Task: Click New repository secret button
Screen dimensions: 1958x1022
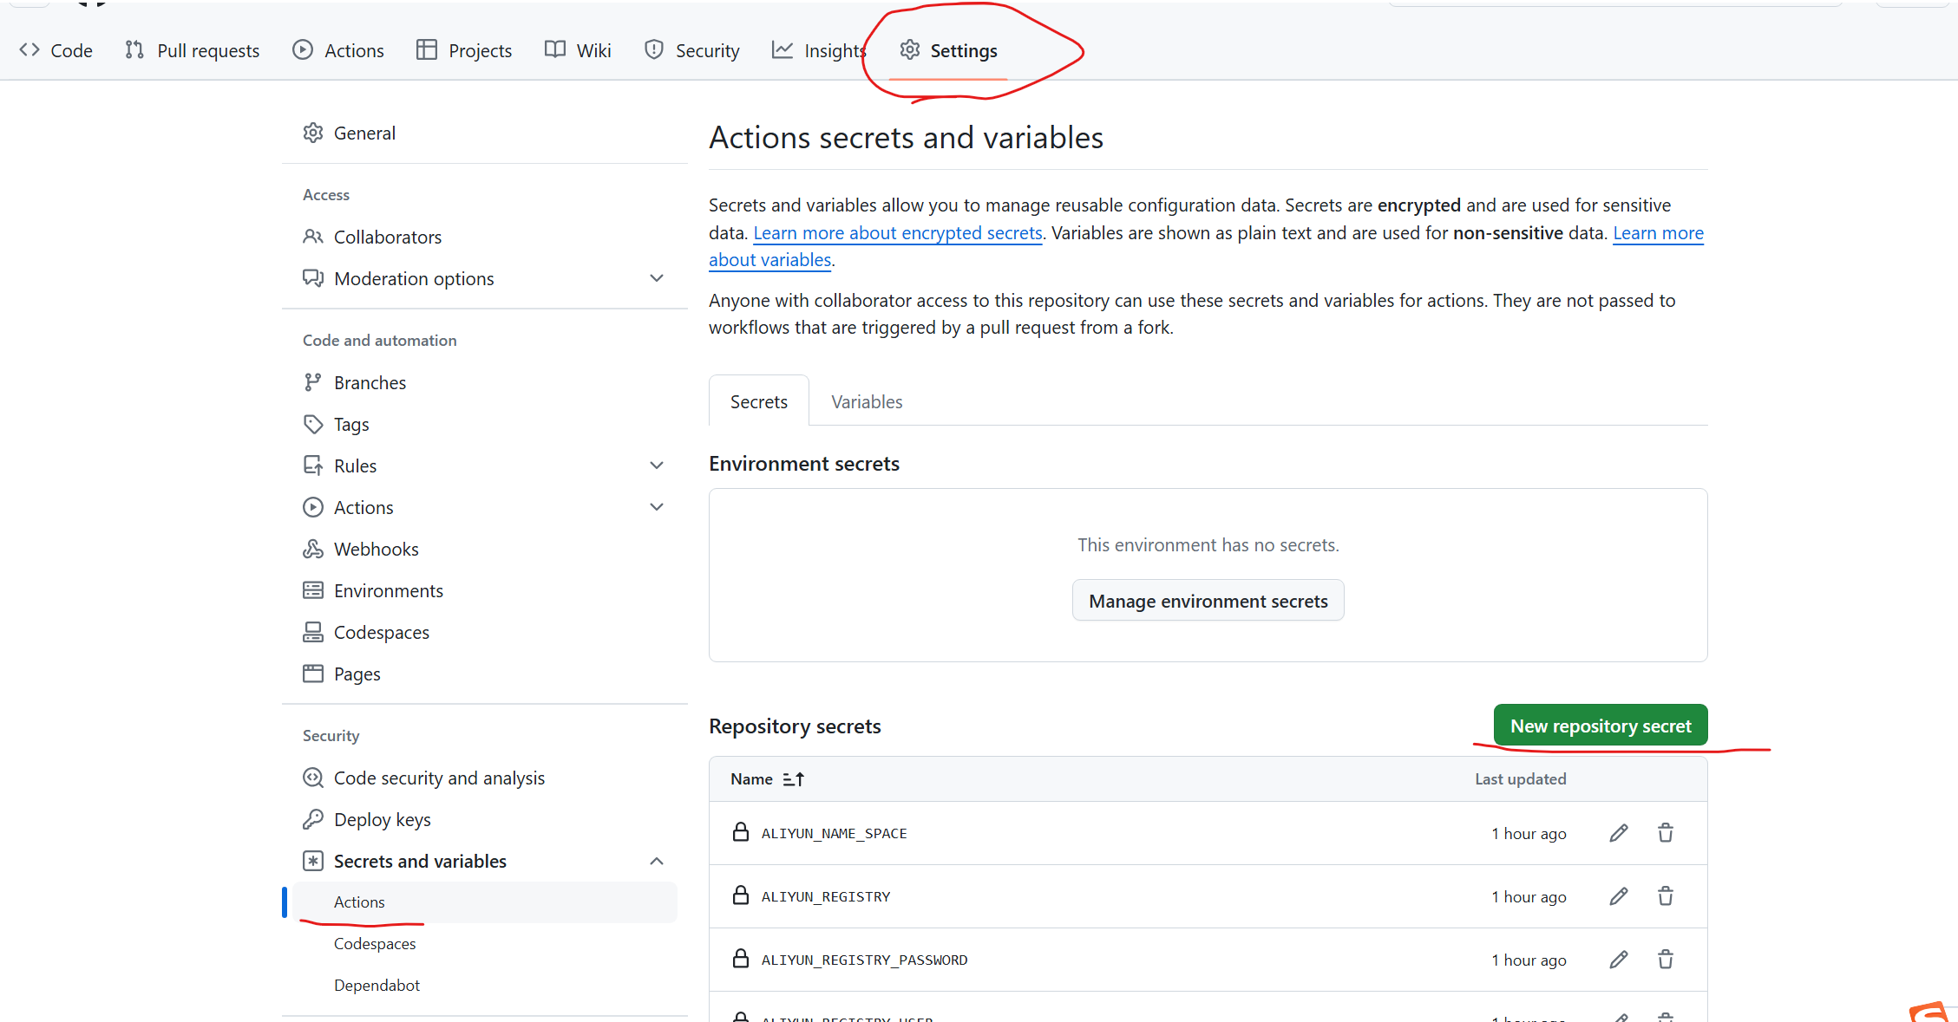Action: point(1600,726)
